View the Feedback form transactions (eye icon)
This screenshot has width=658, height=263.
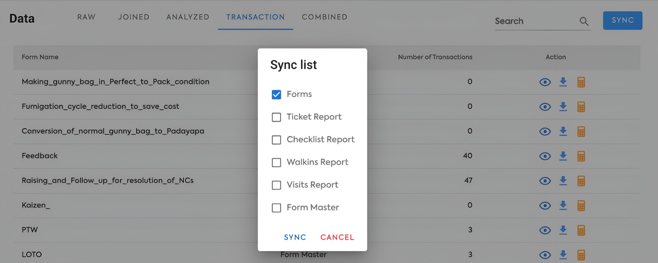(545, 156)
